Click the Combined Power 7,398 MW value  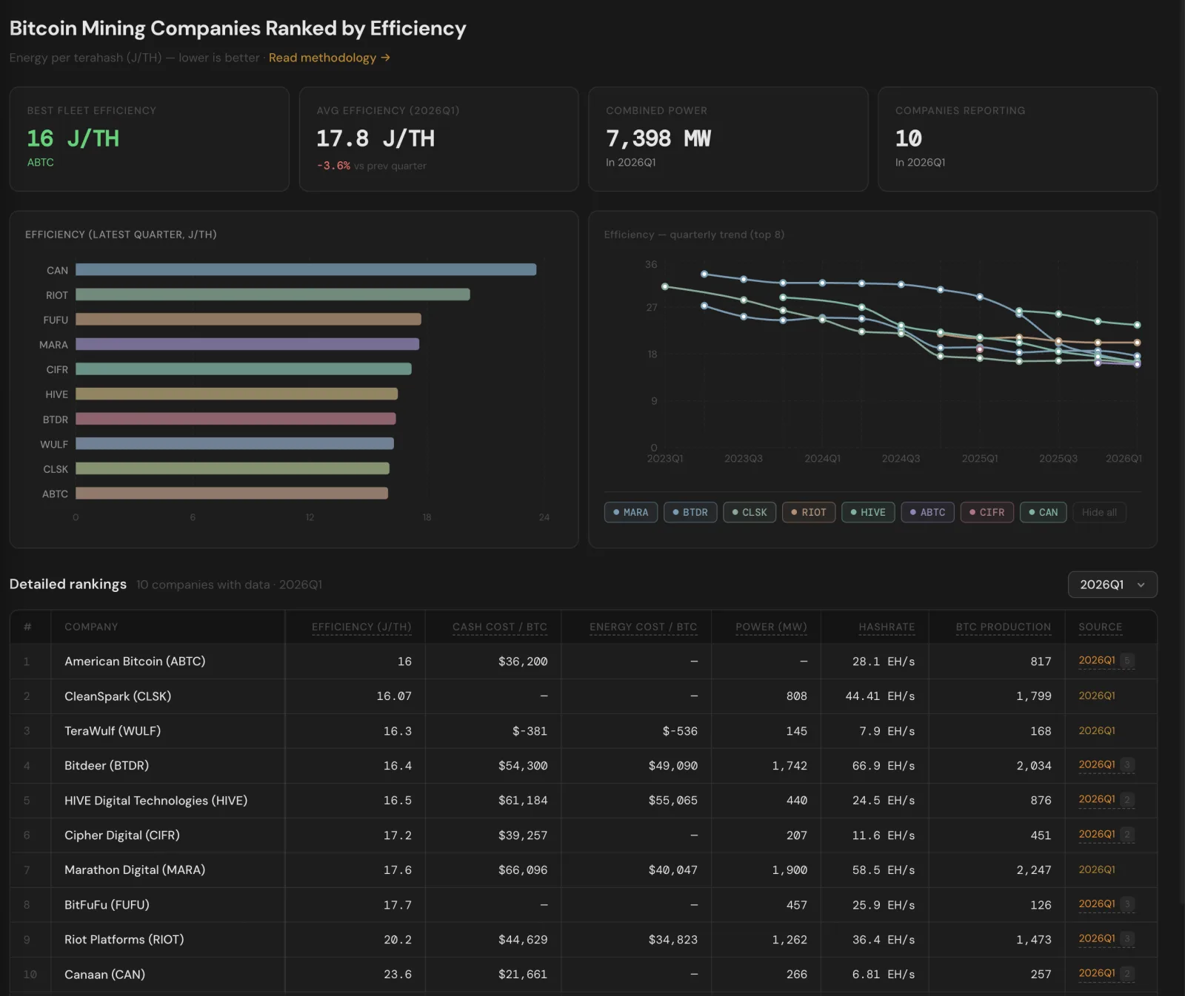click(x=658, y=138)
